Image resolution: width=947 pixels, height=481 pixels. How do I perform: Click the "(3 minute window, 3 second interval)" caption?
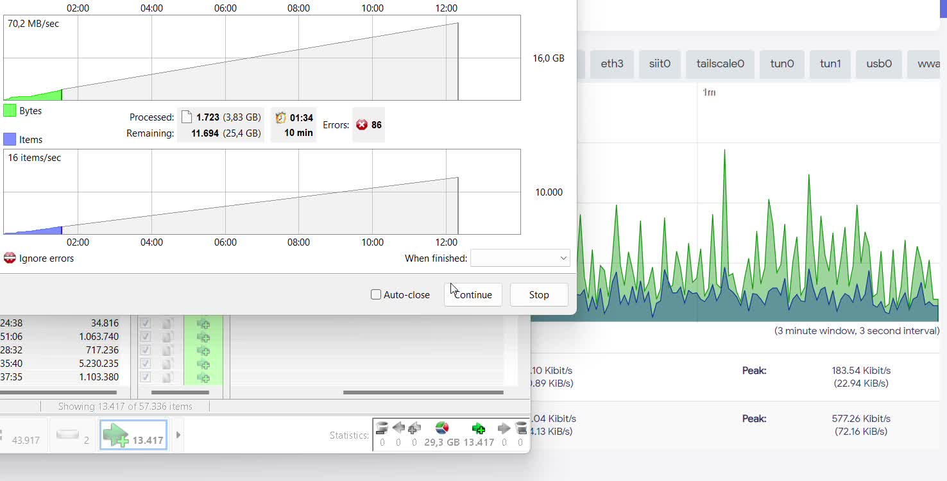click(x=857, y=331)
